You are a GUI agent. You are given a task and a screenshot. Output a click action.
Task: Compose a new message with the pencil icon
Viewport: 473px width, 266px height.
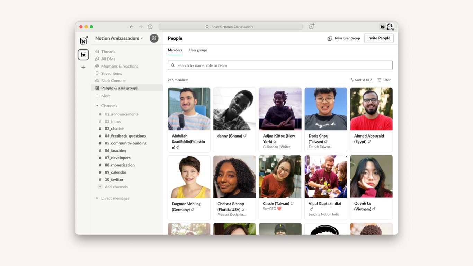point(154,38)
